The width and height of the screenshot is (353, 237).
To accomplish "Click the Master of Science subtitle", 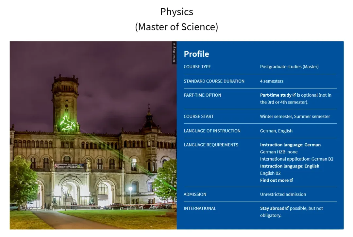I will click(x=176, y=27).
